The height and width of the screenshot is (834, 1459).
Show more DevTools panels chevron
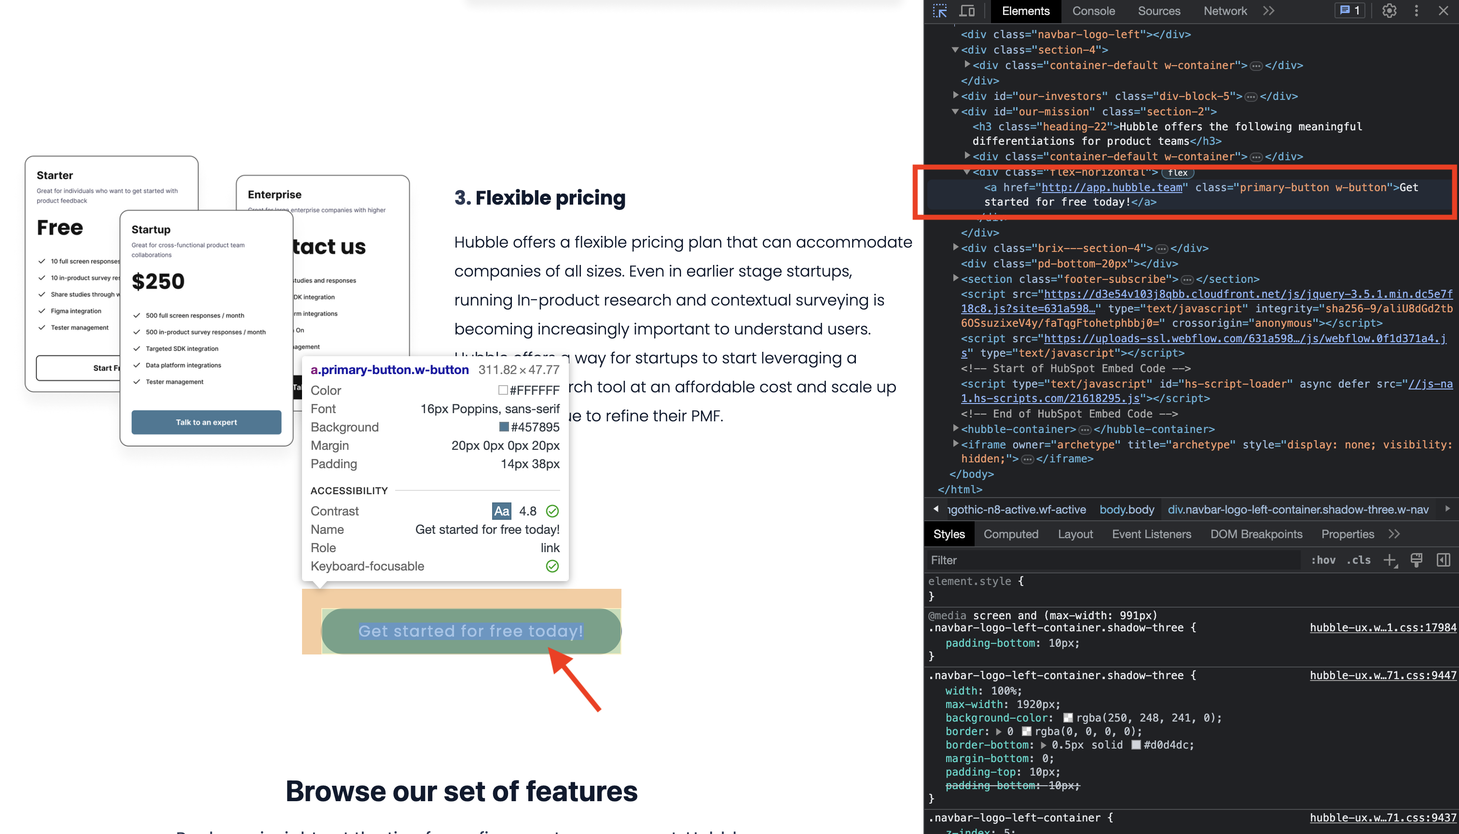click(1268, 11)
